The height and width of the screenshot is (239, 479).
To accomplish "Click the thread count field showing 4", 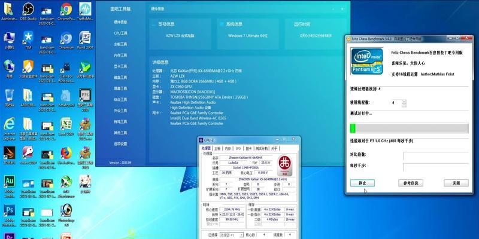I will pos(396,103).
